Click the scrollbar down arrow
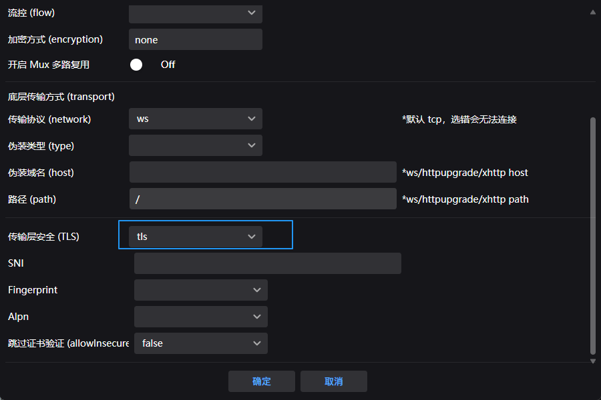The width and height of the screenshot is (601, 400). 593,361
